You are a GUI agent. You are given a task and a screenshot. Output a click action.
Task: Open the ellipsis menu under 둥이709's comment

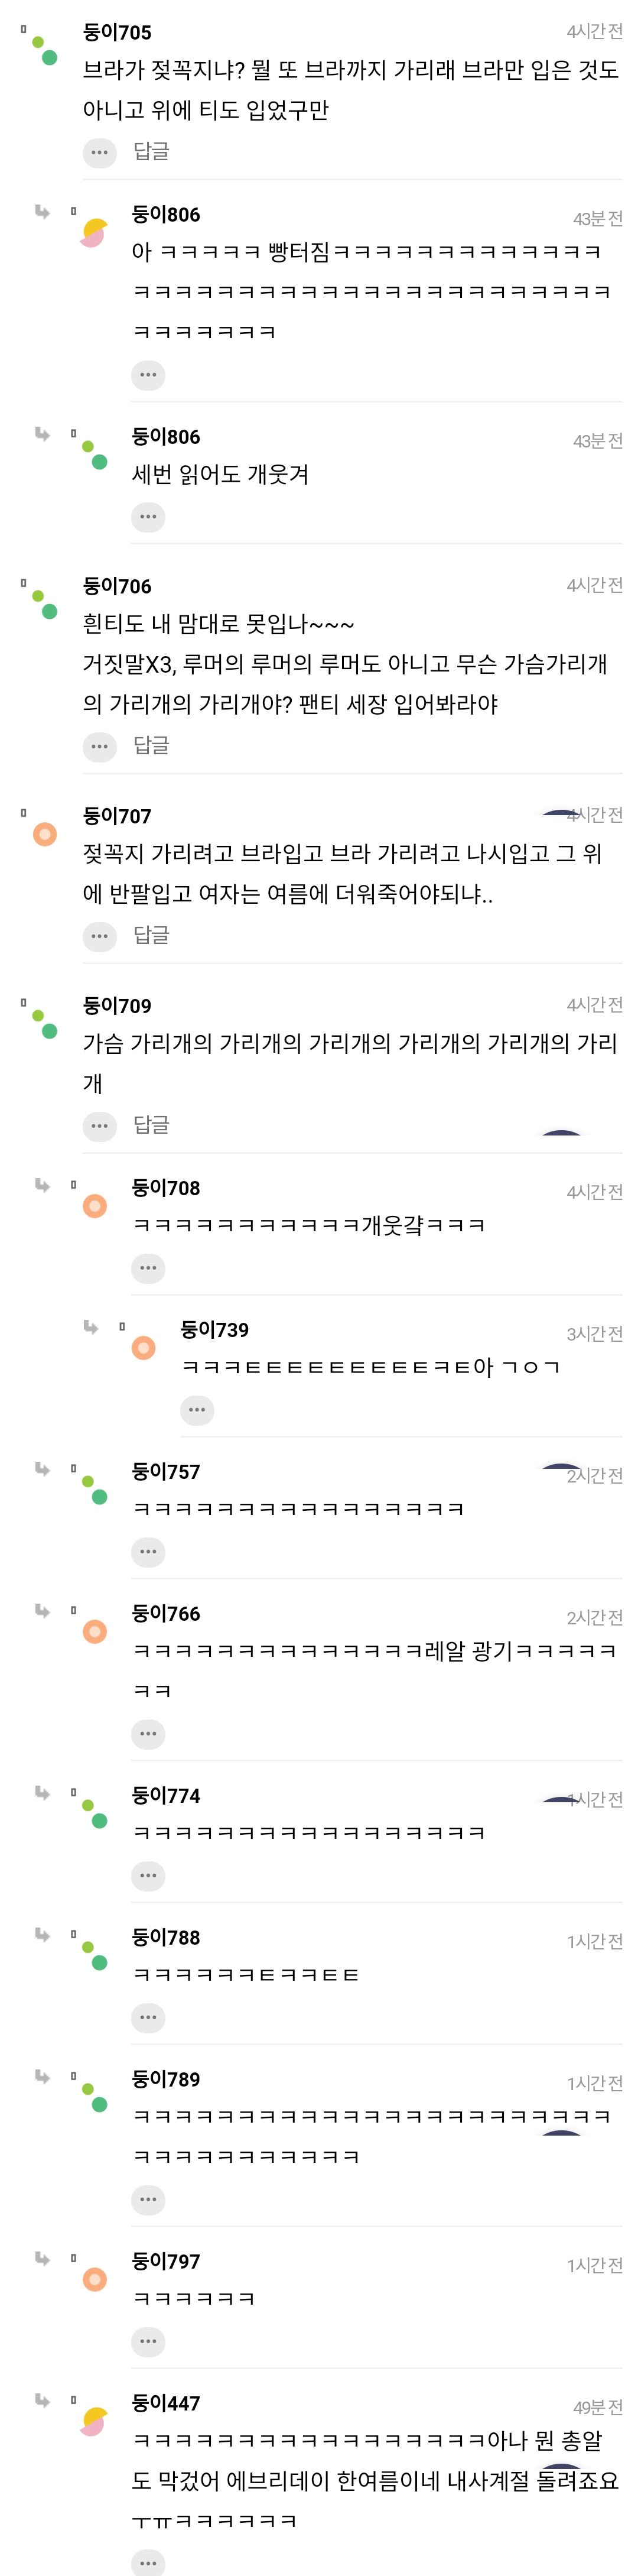[99, 1126]
